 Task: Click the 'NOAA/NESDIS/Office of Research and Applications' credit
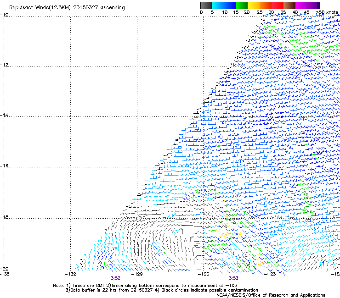[271, 295]
